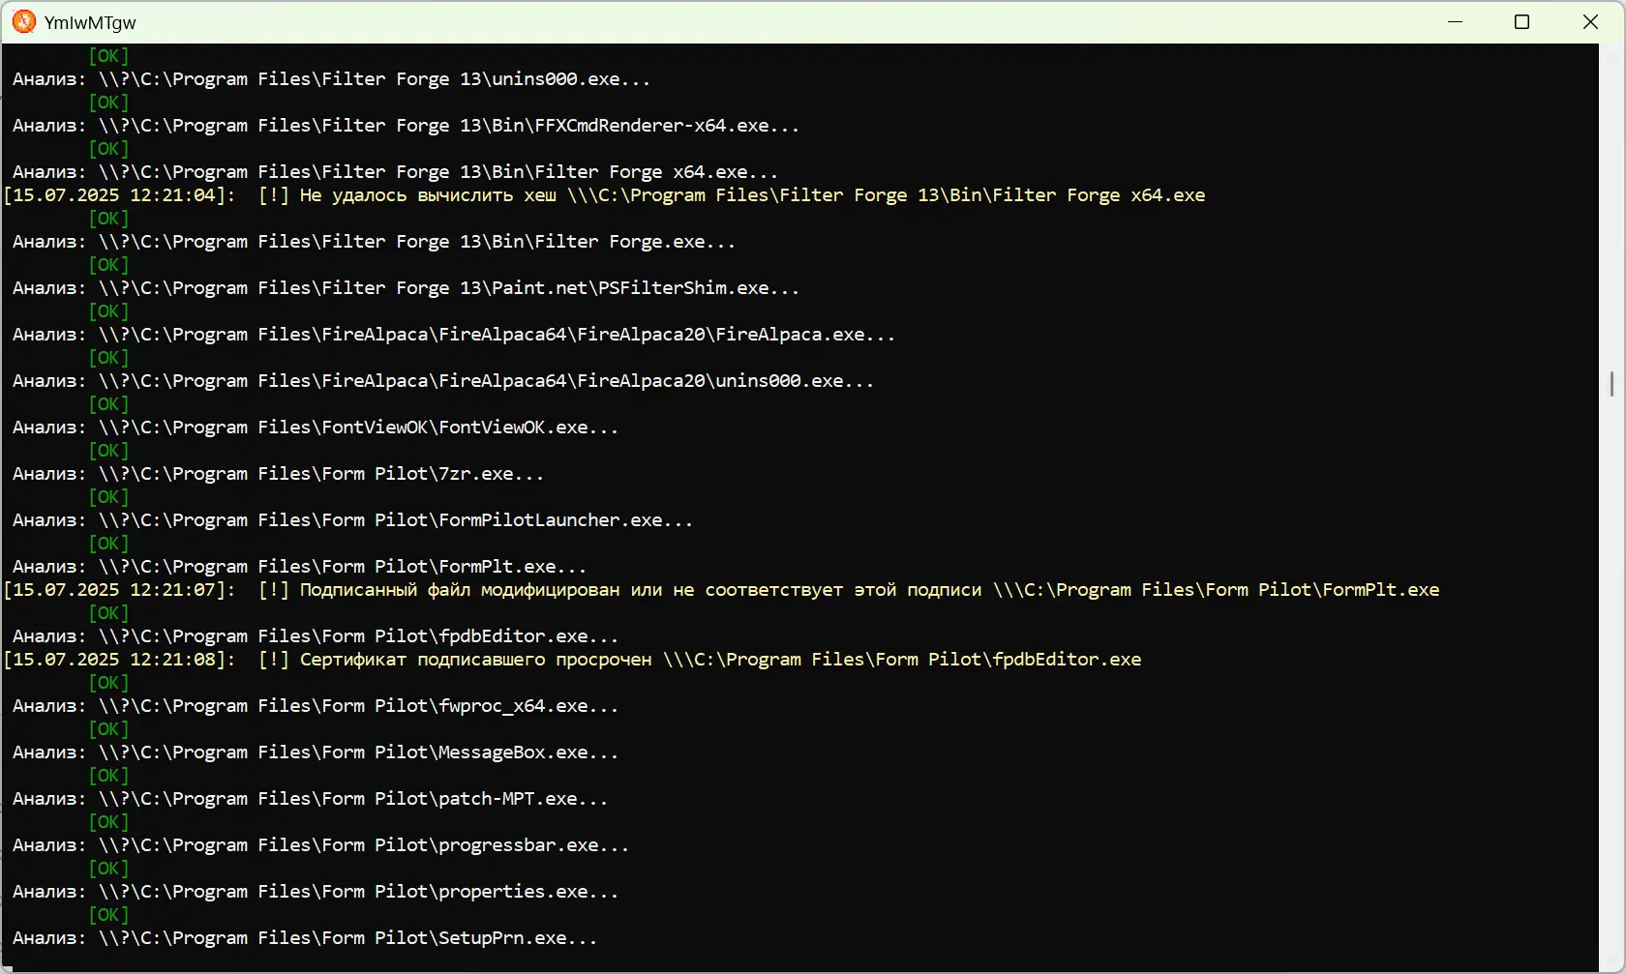1626x974 pixels.
Task: Click the vertical scrollbar thumb of the console
Action: click(1611, 384)
